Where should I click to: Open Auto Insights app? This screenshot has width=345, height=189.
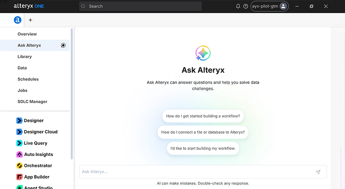point(34,154)
